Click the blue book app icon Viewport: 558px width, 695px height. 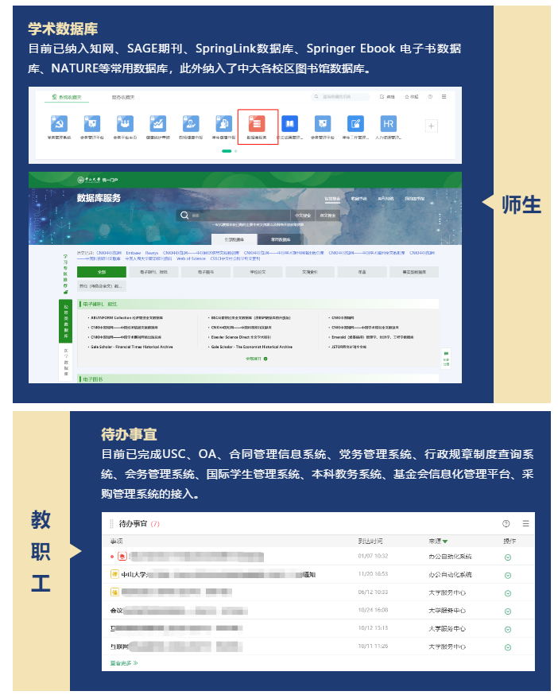click(x=289, y=125)
